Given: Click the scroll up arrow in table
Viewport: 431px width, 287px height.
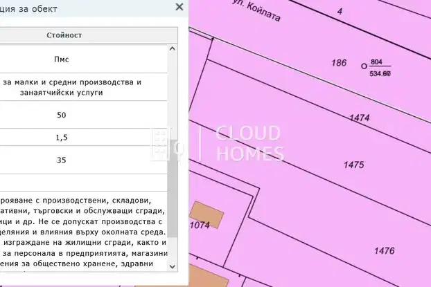Looking at the screenshot, I should (173, 49).
